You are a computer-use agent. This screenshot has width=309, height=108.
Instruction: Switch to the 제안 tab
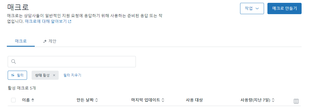coord(50,41)
